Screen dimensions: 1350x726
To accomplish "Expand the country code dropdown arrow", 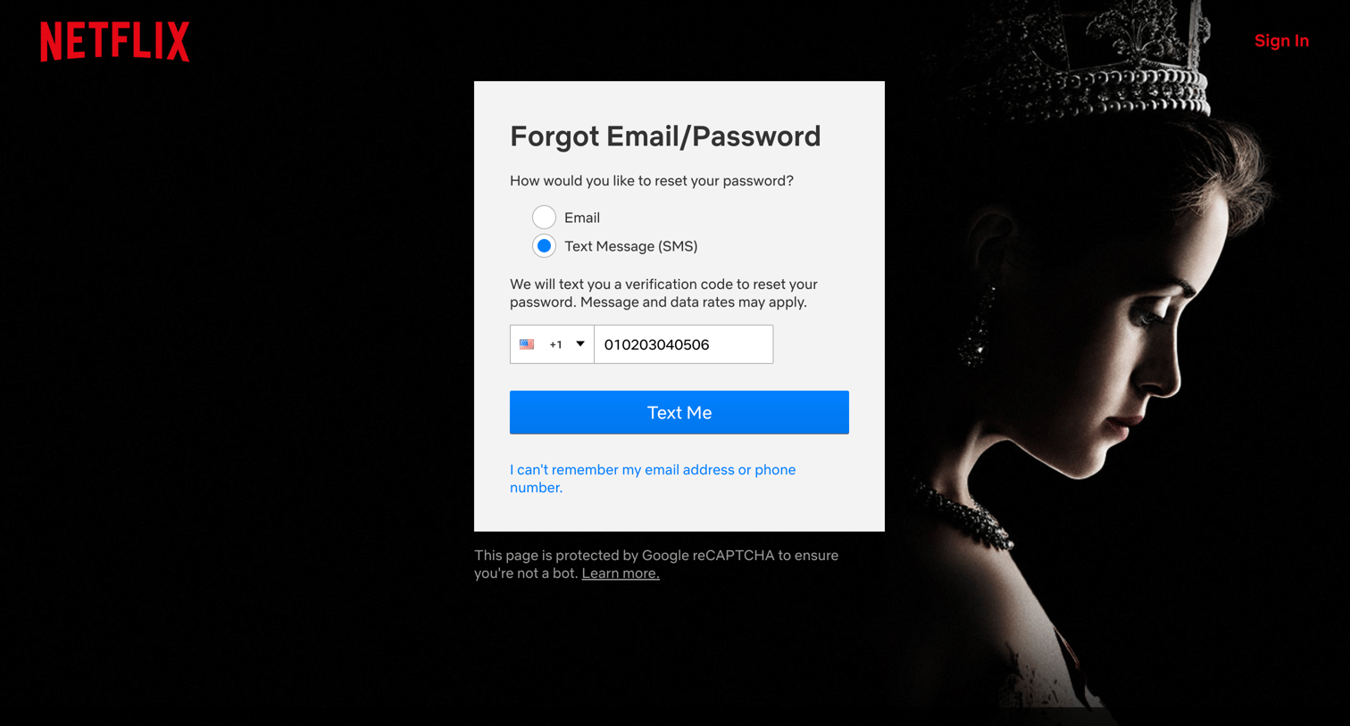I will (580, 344).
